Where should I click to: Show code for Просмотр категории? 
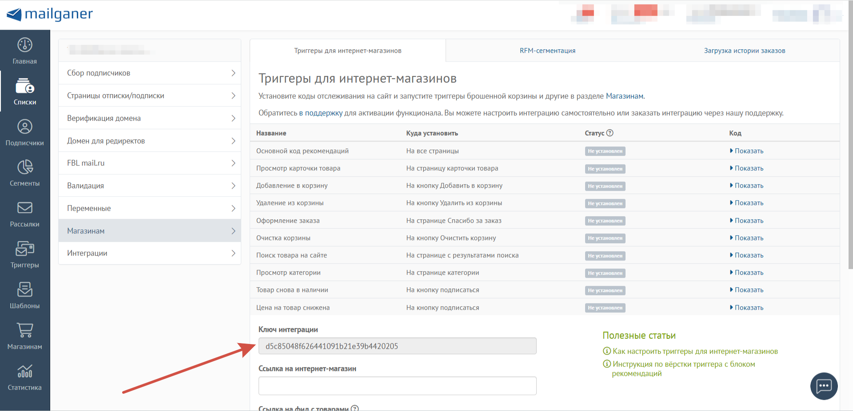pyautogui.click(x=746, y=273)
